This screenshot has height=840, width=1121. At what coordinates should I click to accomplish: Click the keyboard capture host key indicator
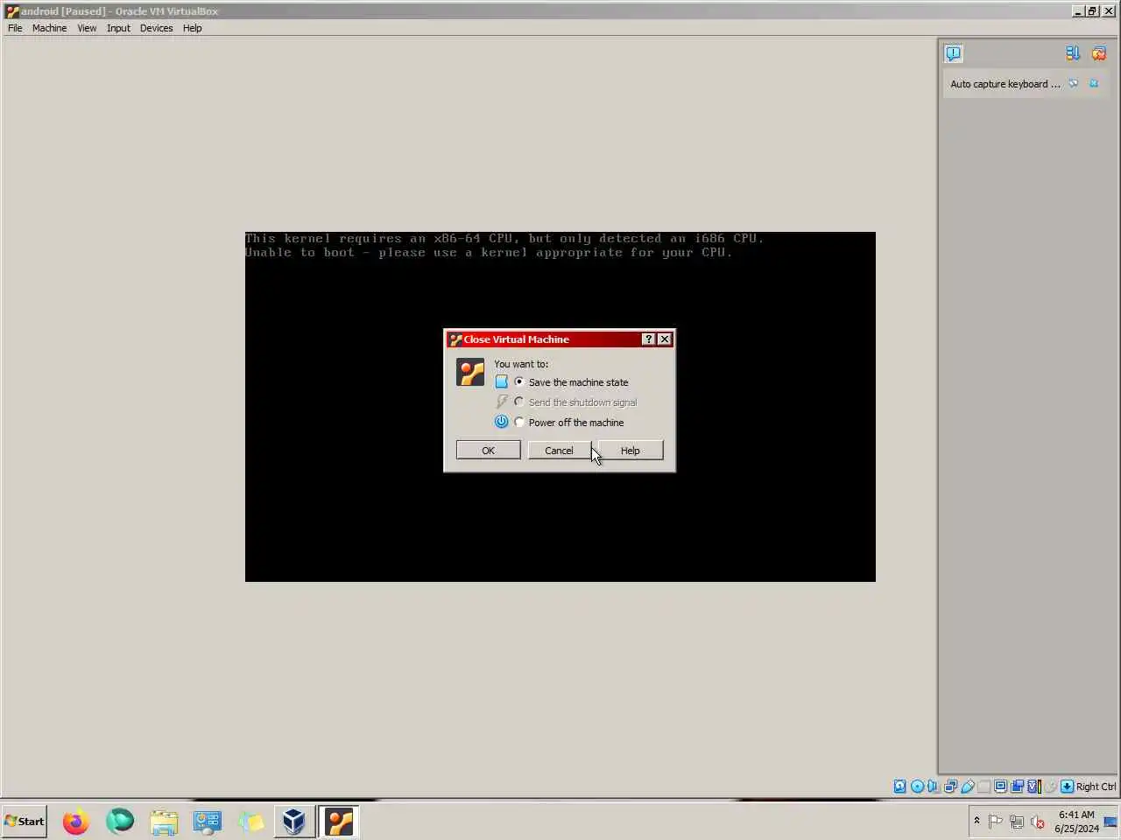coord(1067,787)
